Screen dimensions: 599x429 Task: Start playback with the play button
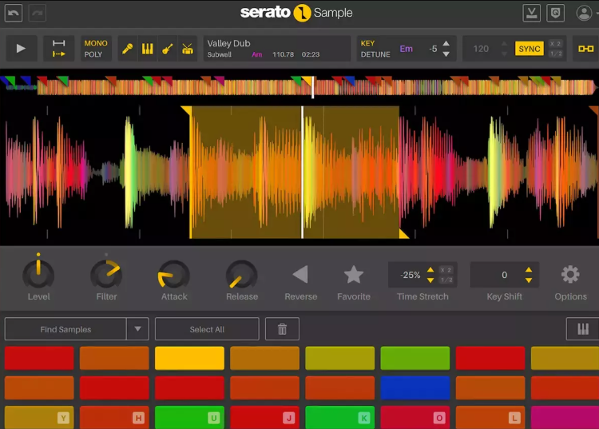[x=21, y=49]
